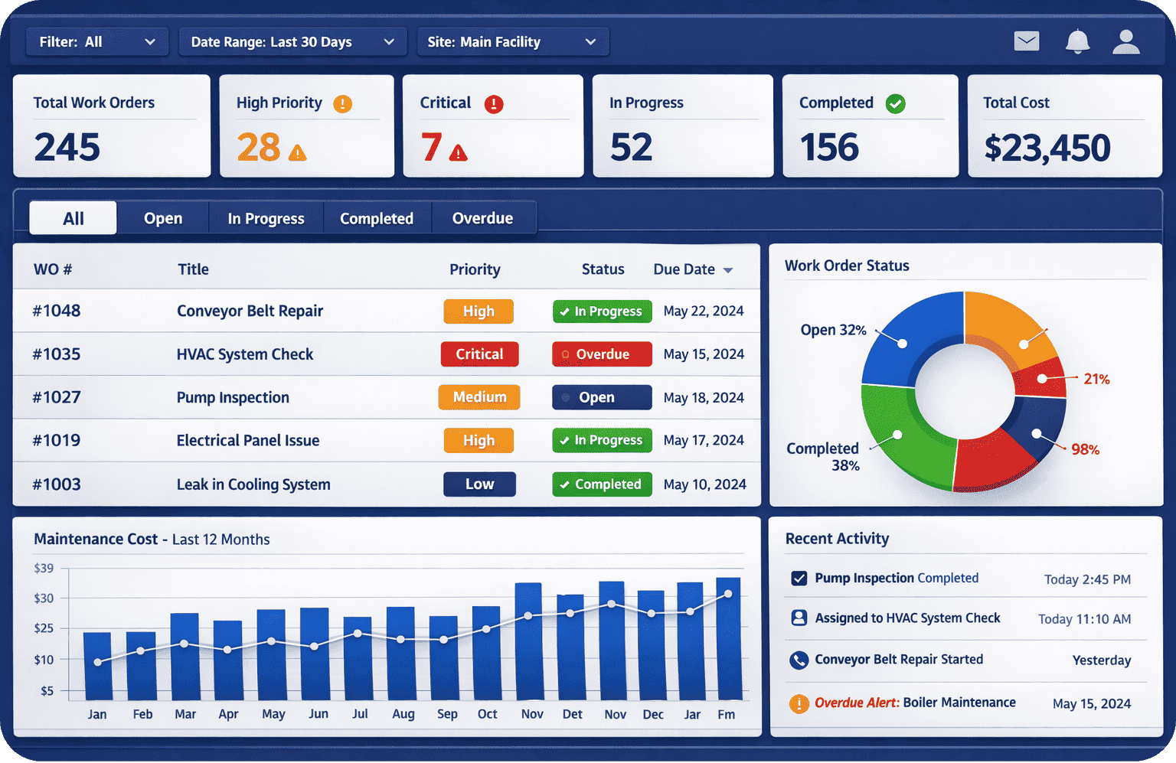Image resolution: width=1176 pixels, height=763 pixels.
Task: Click the Critical alert icon
Action: tap(493, 103)
